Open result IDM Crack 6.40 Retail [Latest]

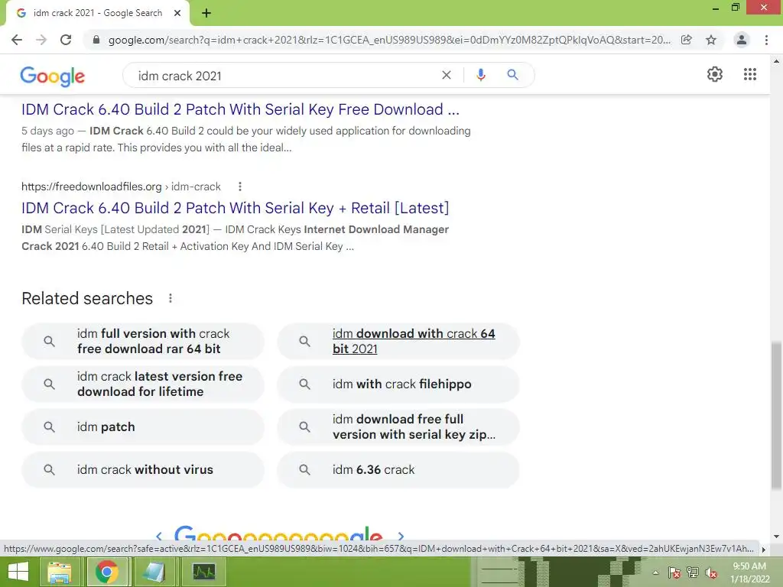click(x=236, y=208)
